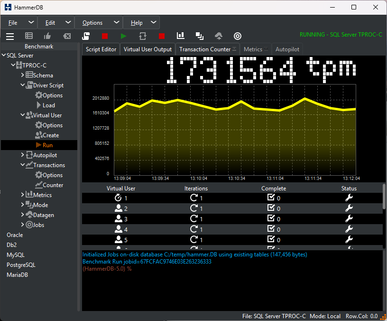Click the red Destroy Virtual Users button
The image size is (387, 321).
[105, 36]
